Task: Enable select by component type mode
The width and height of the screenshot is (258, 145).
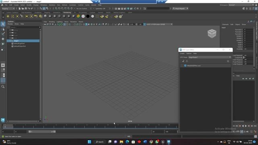Action: [47, 8]
